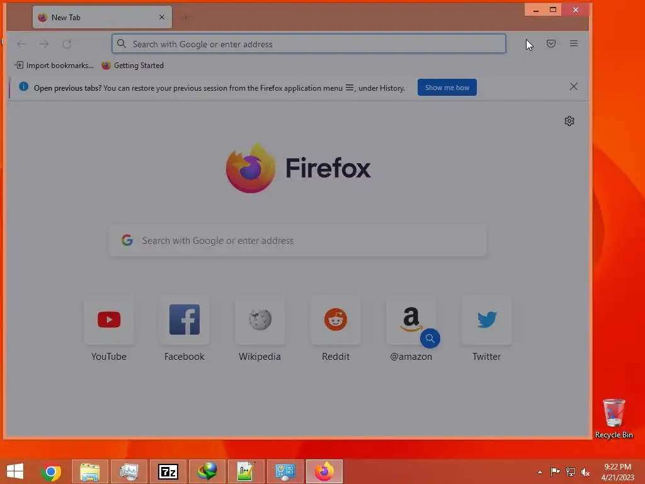Click the Wikipedia label text

click(260, 357)
